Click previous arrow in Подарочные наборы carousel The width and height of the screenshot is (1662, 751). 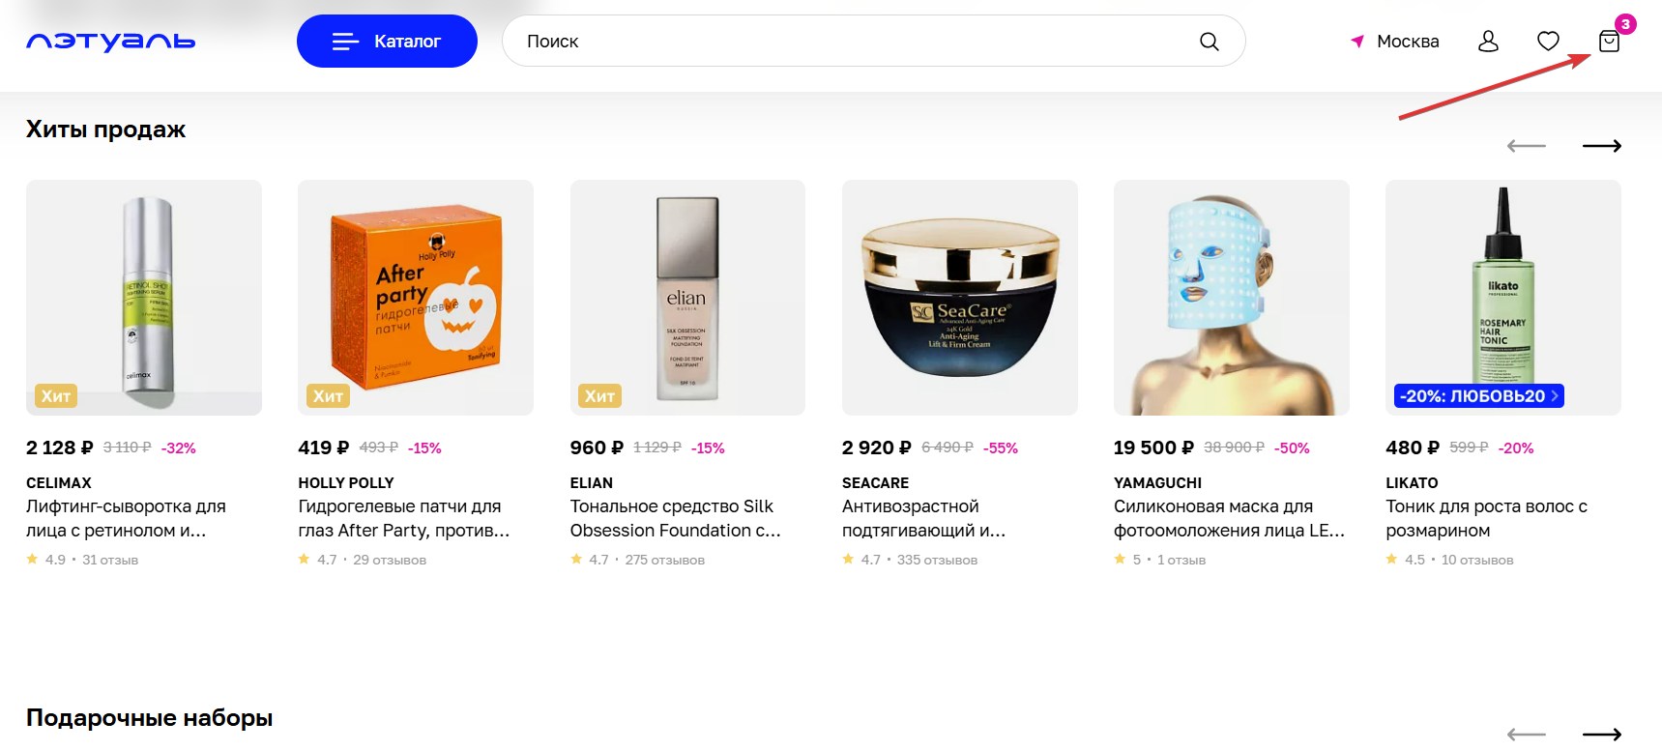1527,735
